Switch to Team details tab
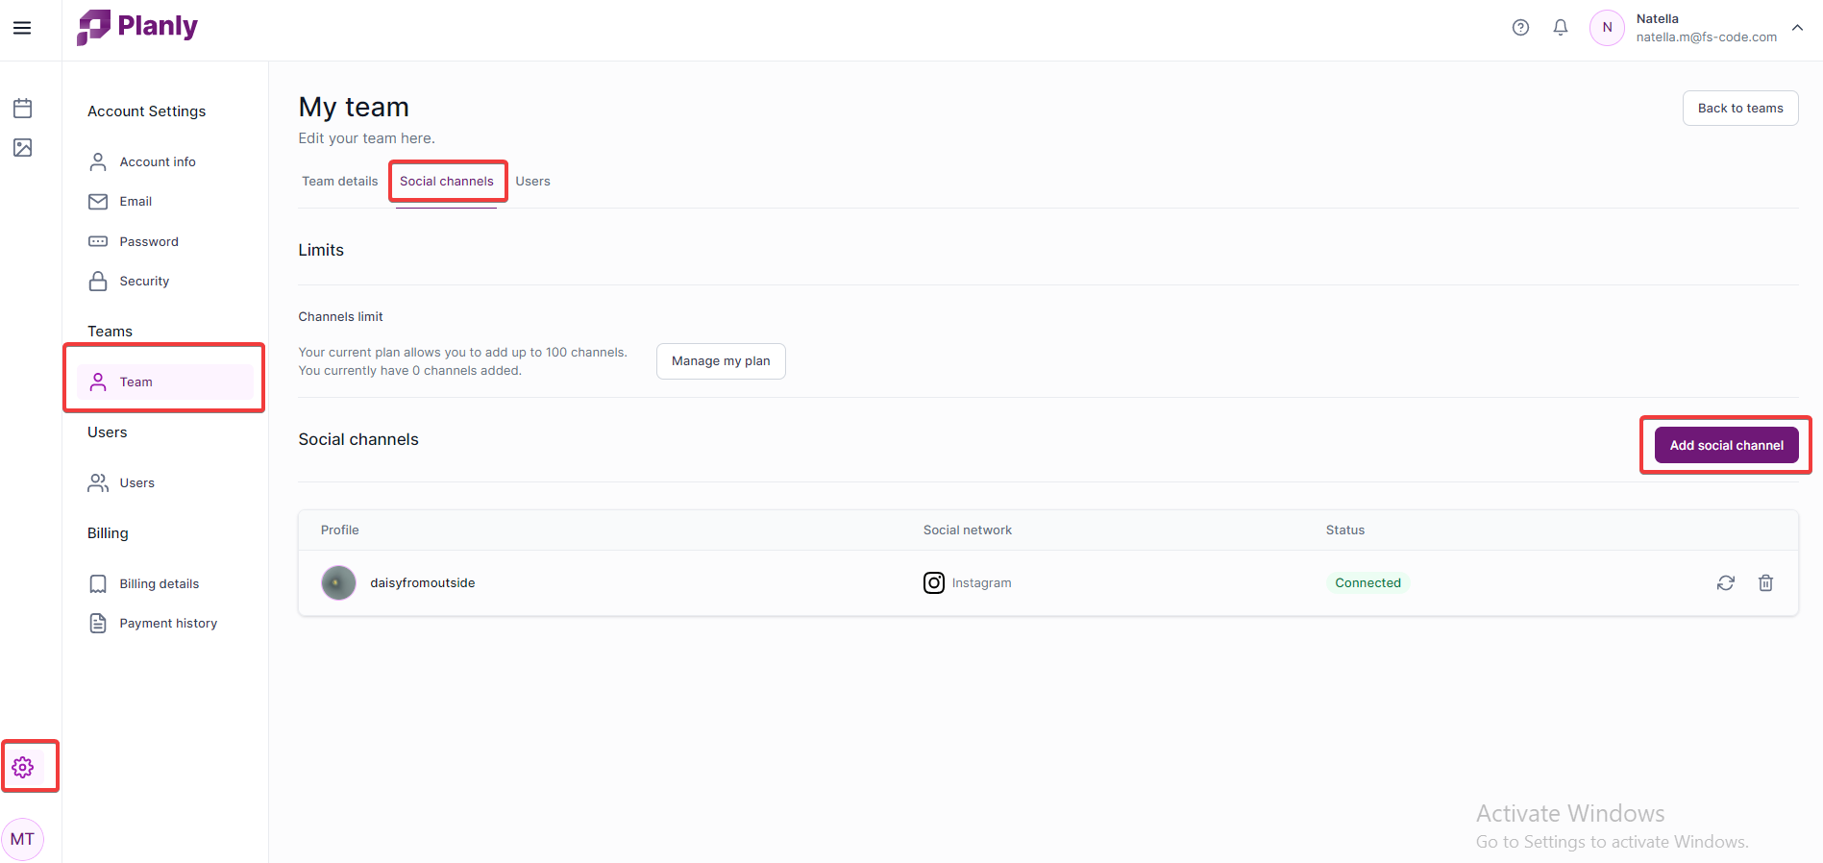1823x863 pixels. click(340, 181)
